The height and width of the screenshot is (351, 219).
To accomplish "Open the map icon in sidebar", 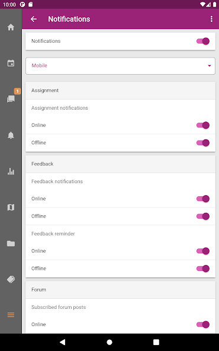I will point(11,208).
